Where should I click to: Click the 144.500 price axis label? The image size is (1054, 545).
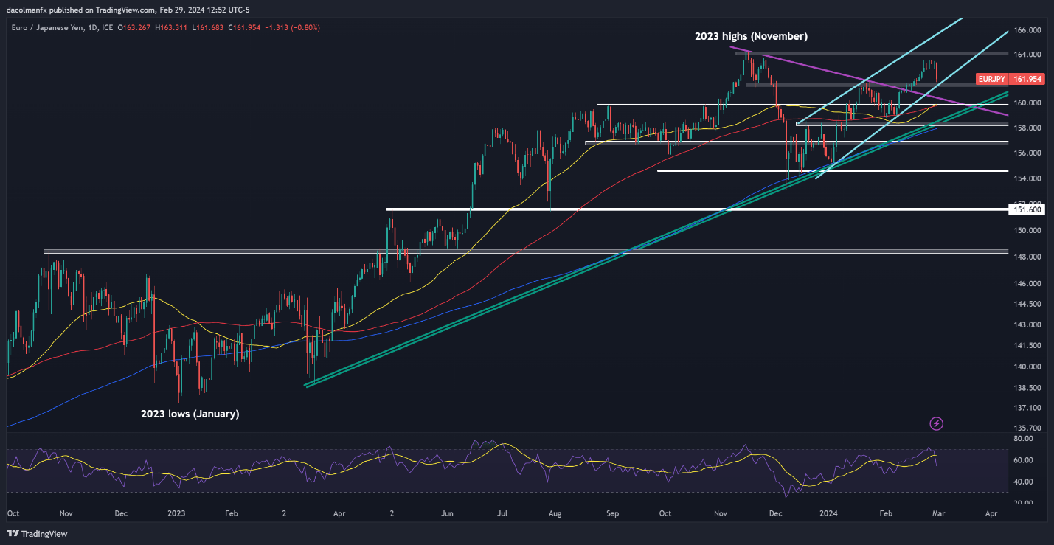pos(1027,304)
